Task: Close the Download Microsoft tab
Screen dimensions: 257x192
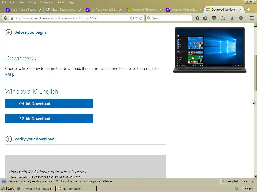Action: tap(160, 10)
